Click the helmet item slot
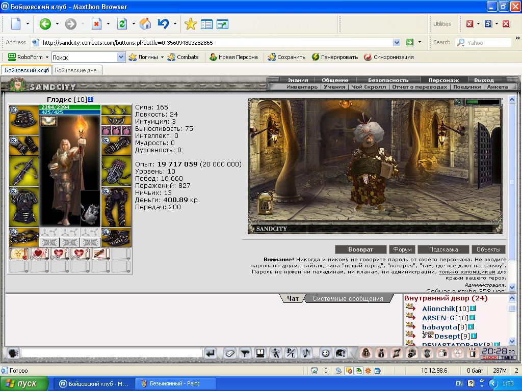The image size is (522, 391). pyautogui.click(x=24, y=120)
